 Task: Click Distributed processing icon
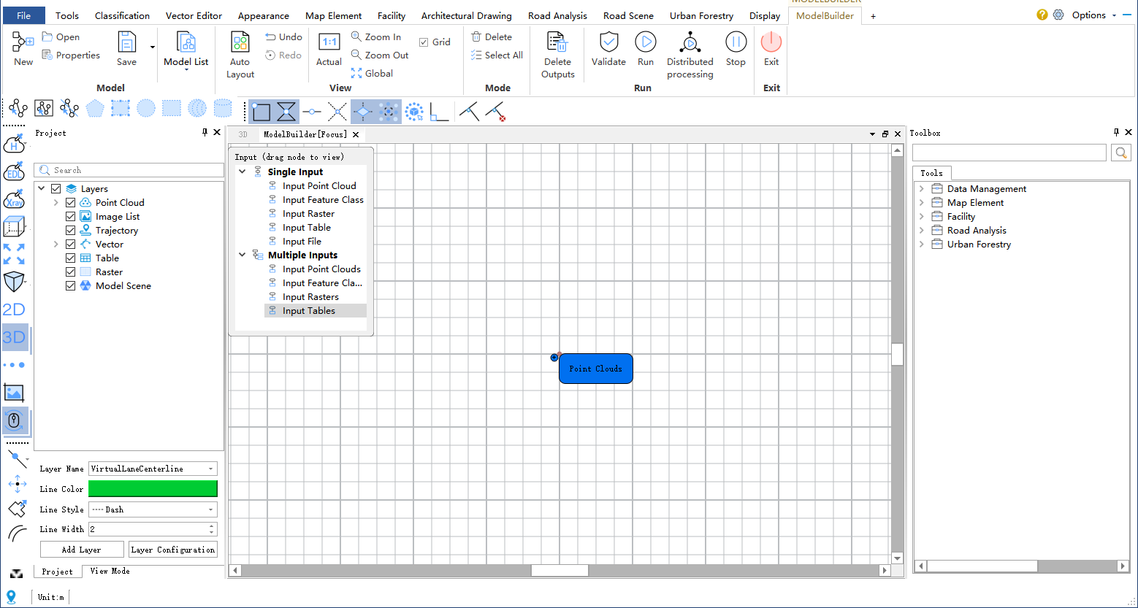(x=690, y=42)
